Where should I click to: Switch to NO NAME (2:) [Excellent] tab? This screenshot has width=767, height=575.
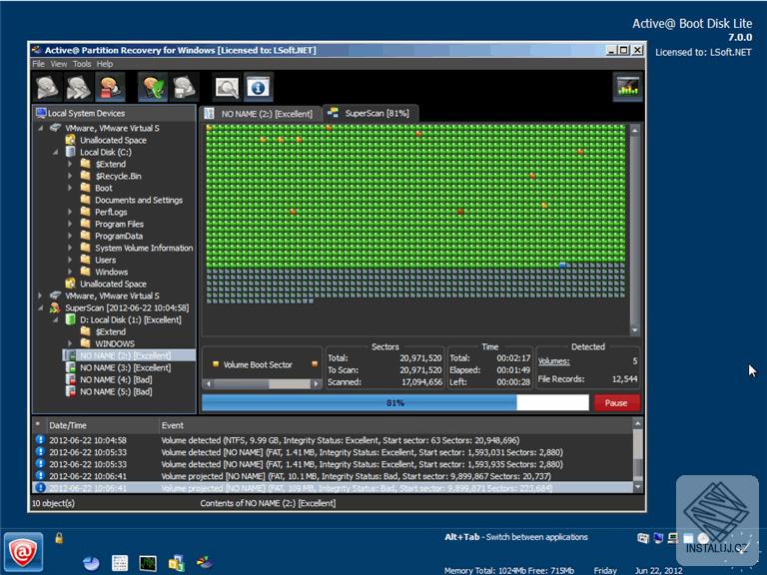click(261, 114)
